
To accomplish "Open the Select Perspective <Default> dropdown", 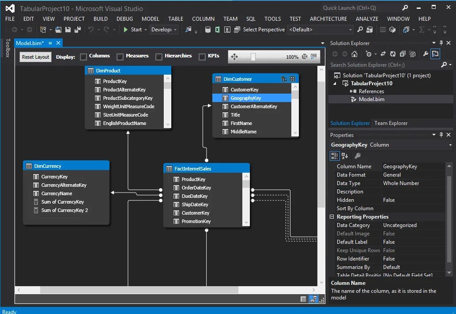I will pos(320,30).
